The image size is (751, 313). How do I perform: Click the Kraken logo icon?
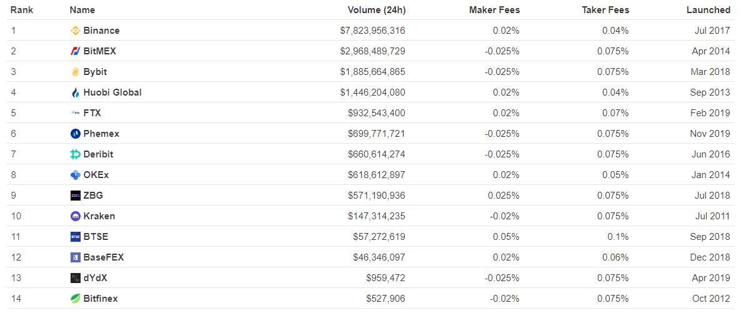pos(76,216)
